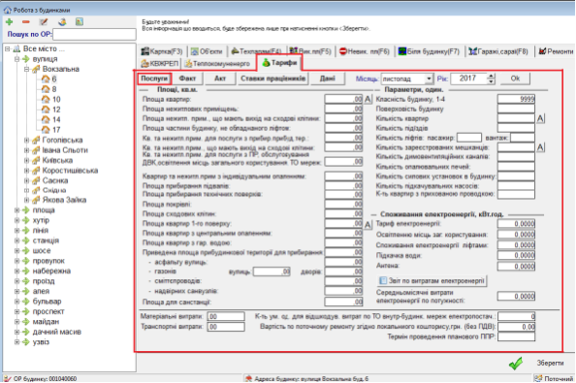576x383 pixels.
Task: Open the Ремонти tab
Action: tap(556, 51)
